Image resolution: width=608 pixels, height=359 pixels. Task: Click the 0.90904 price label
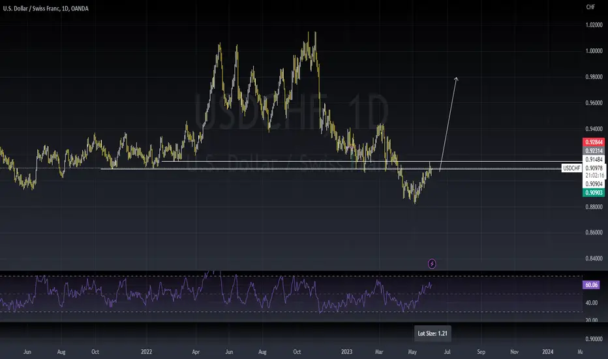pos(594,184)
